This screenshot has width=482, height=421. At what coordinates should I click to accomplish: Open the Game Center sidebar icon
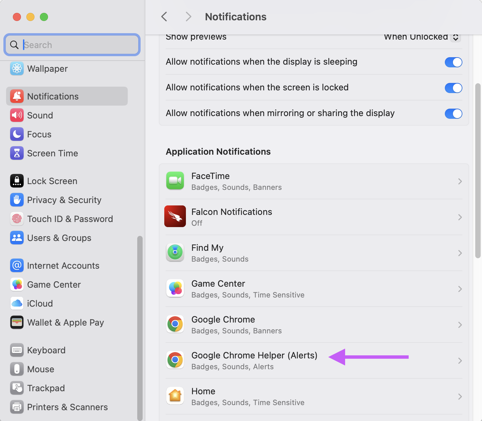point(17,285)
